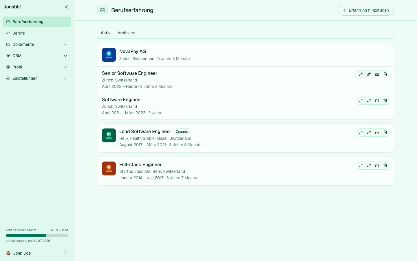Collapse the sidebar with double-chevron icon
The image size is (417, 261).
click(66, 7)
